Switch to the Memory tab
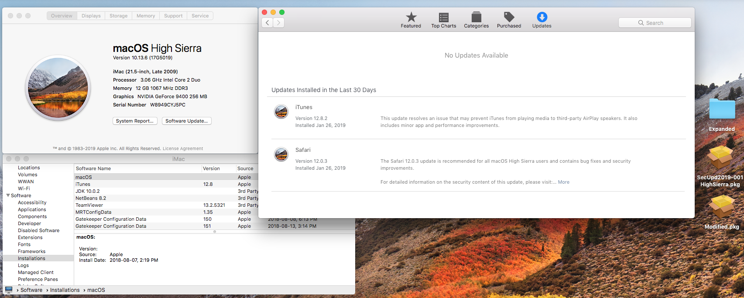 [x=146, y=16]
